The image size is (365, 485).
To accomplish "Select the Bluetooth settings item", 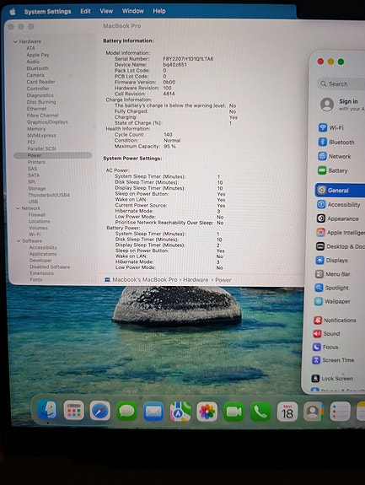I will click(x=336, y=142).
